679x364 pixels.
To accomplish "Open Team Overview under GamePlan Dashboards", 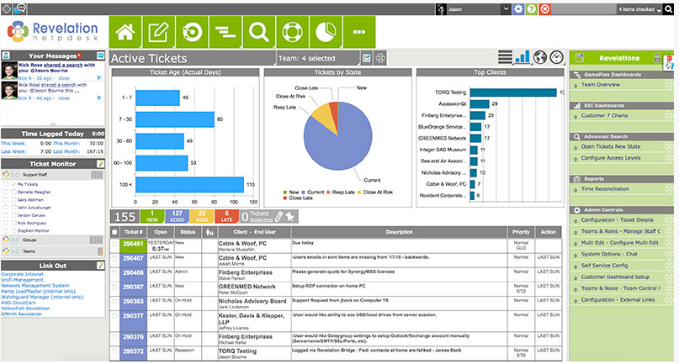I will [x=600, y=85].
